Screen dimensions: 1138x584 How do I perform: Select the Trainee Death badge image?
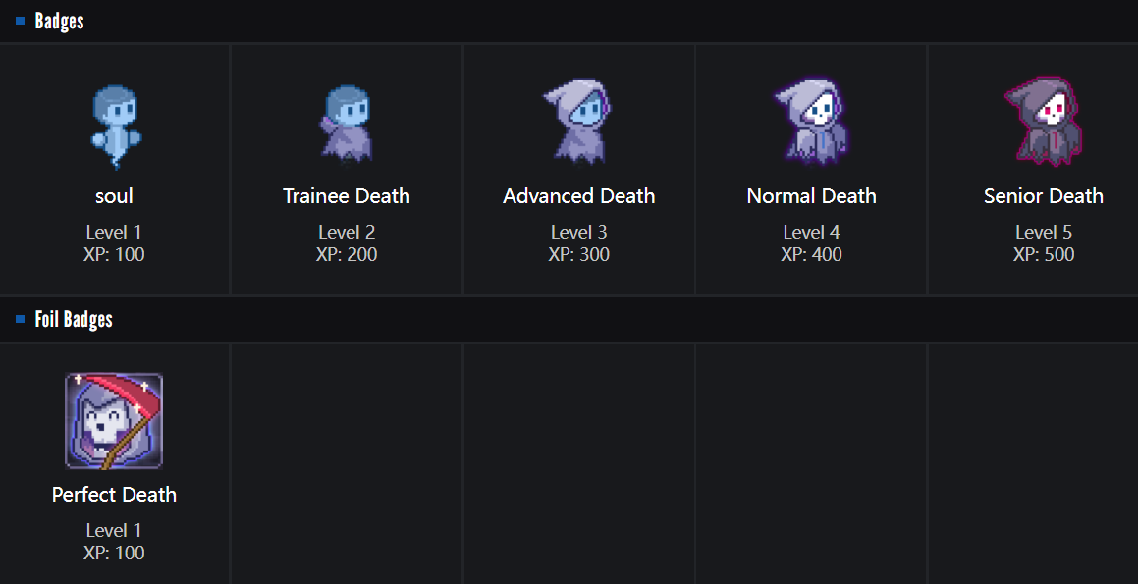(346, 125)
